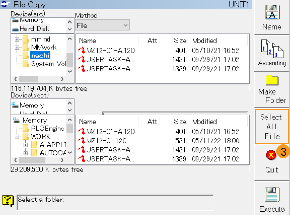This screenshot has width=290, height=215.
Task: Click source tree scroll up arrow
Action: 70,38
